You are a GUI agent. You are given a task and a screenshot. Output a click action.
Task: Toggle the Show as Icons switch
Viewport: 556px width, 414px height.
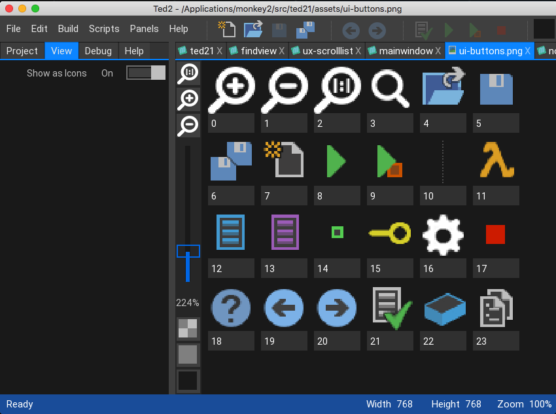pos(146,73)
